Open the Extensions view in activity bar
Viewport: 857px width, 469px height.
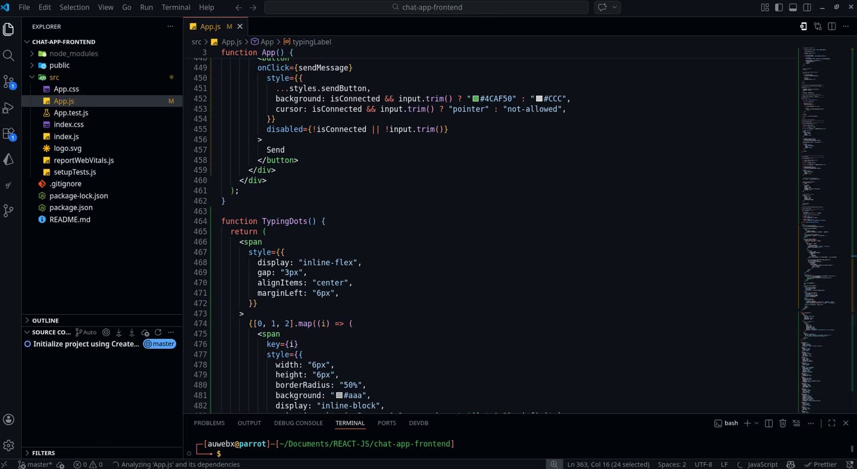point(9,134)
